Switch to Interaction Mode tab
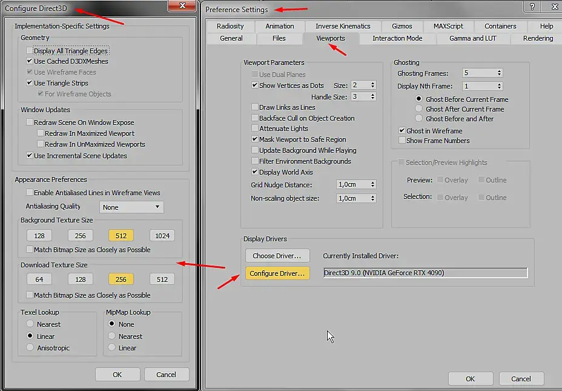This screenshot has width=562, height=391. click(x=397, y=38)
